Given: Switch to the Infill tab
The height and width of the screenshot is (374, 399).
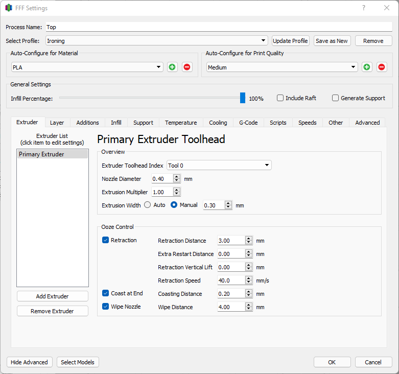Looking at the screenshot, I should coord(116,123).
